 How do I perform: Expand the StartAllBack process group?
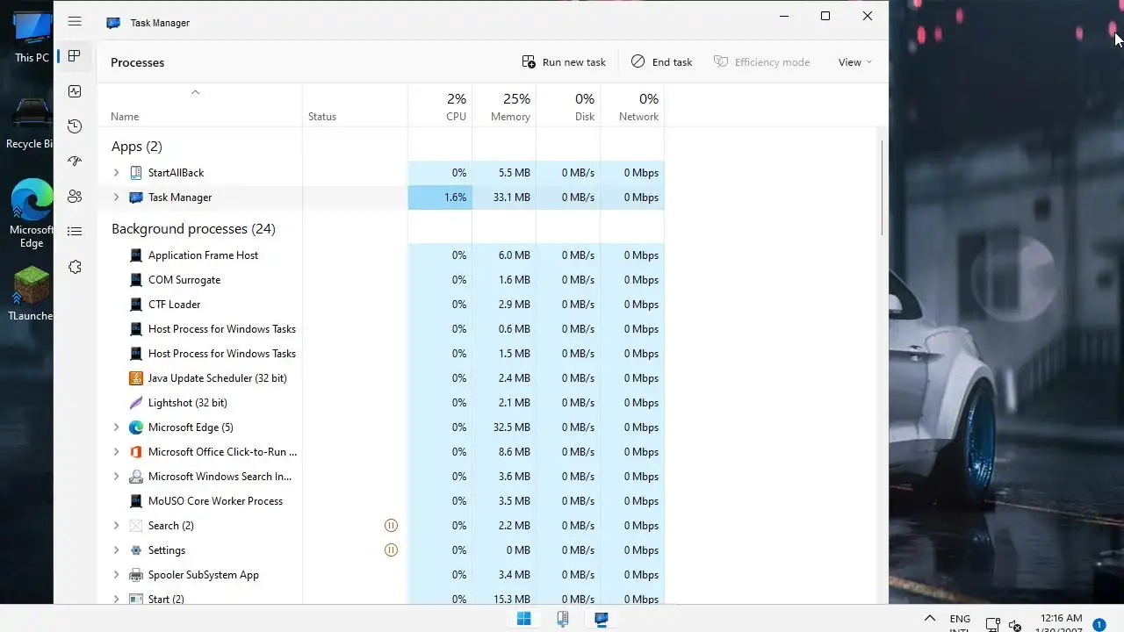[116, 173]
